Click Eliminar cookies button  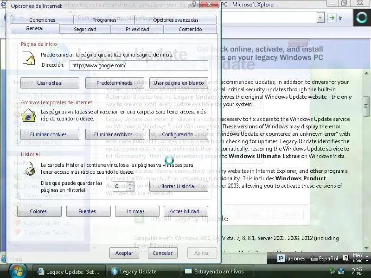click(x=50, y=134)
